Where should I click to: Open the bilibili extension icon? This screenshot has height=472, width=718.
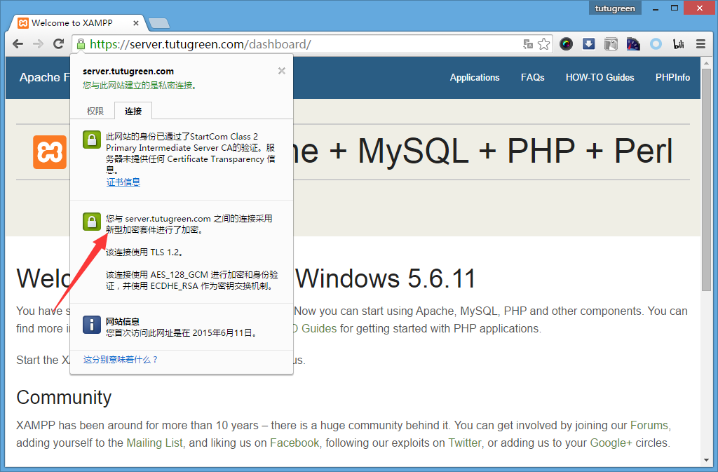coord(678,44)
